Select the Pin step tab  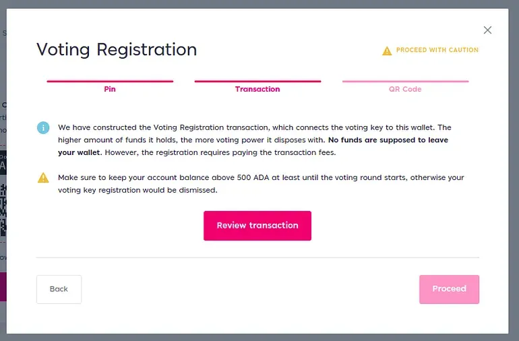click(110, 89)
